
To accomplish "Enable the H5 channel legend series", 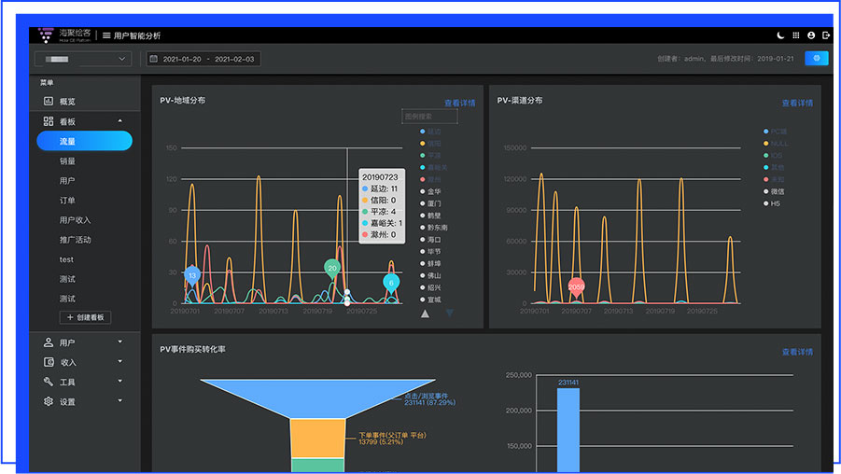I will 772,203.
